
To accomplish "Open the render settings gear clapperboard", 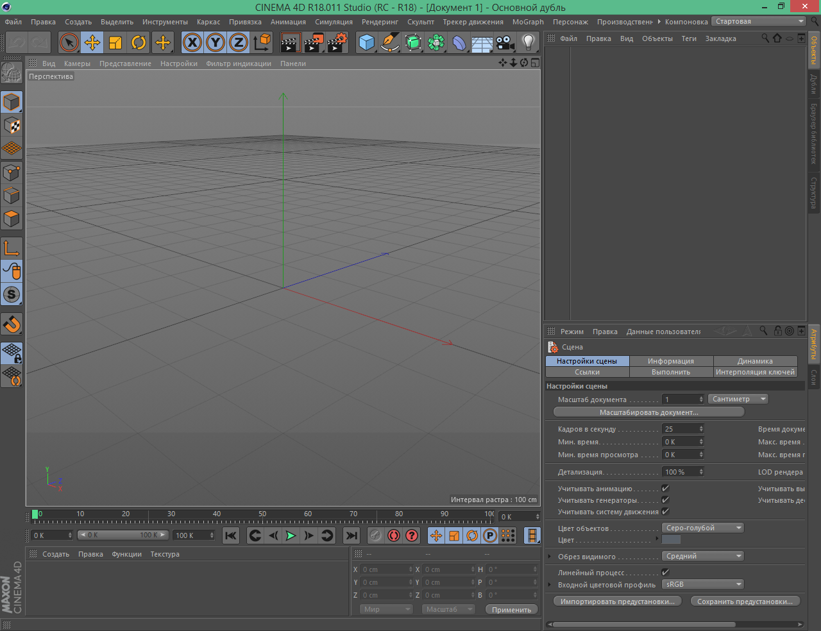I will (x=337, y=43).
